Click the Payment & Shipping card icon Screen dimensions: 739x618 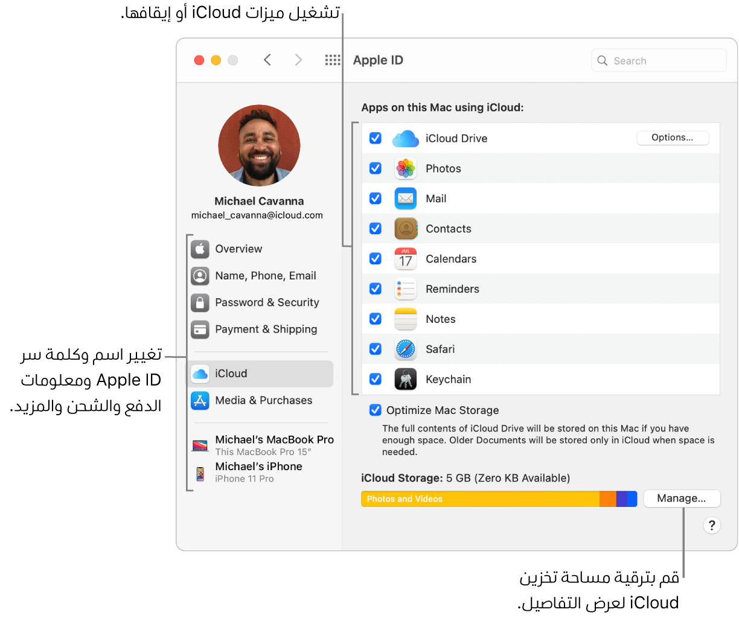[200, 330]
